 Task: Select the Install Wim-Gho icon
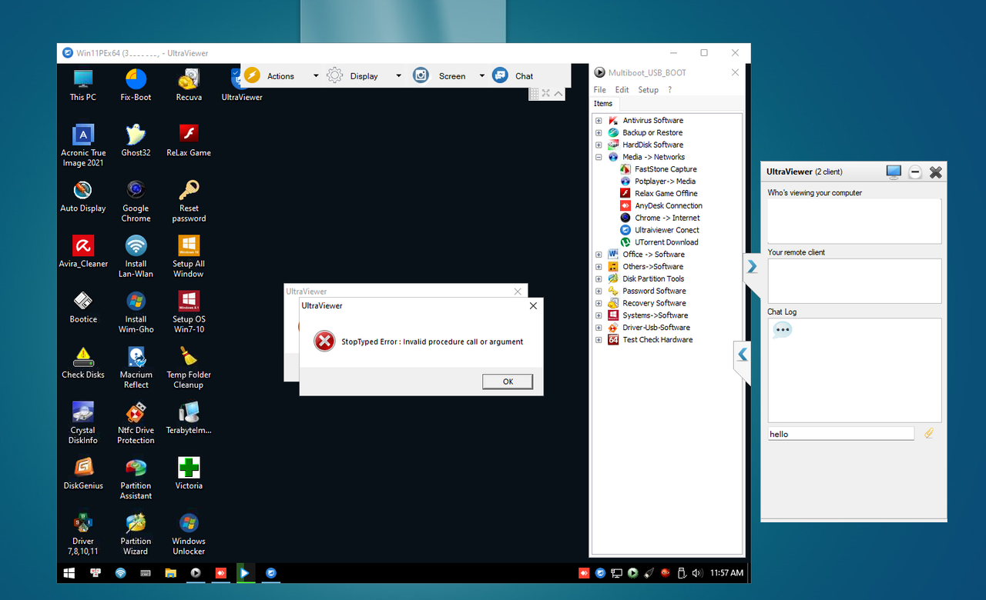click(136, 312)
